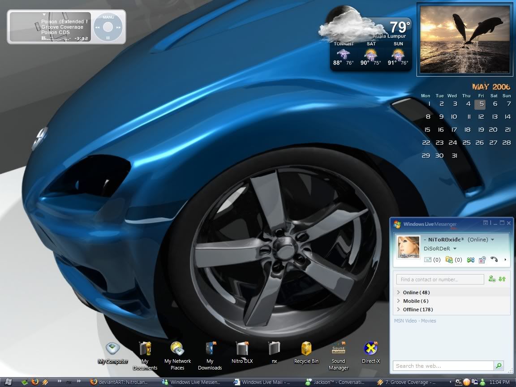Click the add a contact icon
Image resolution: width=516 pixels, height=387 pixels.
point(492,279)
